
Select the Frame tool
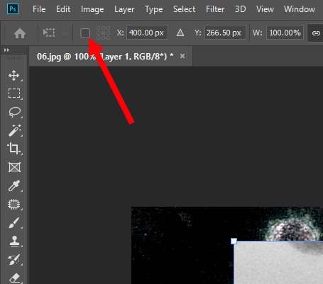pyautogui.click(x=14, y=167)
